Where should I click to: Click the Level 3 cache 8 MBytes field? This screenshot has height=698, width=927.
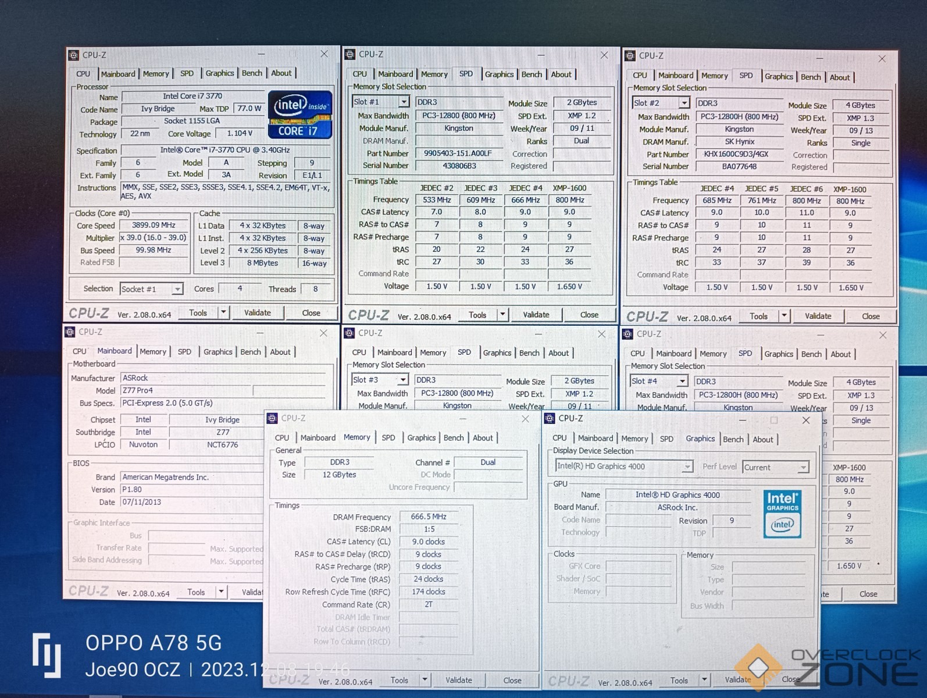tap(262, 263)
